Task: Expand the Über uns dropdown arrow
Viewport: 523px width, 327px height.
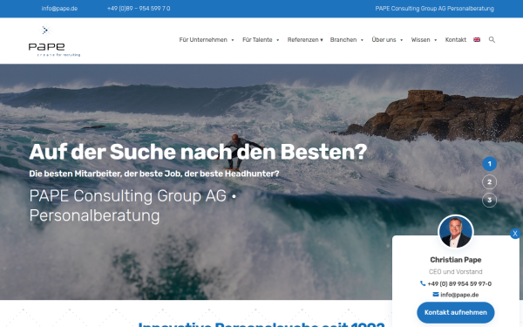Action: pos(401,40)
